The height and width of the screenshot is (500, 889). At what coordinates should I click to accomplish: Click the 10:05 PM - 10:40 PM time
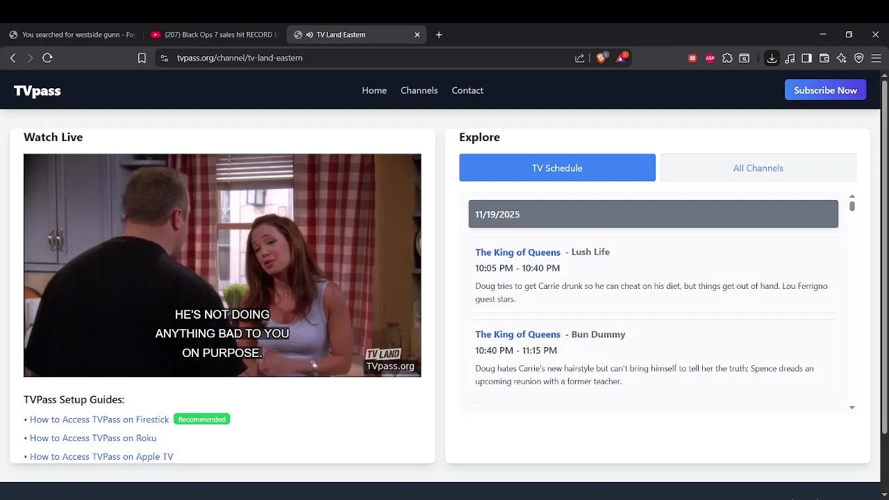pyautogui.click(x=517, y=268)
